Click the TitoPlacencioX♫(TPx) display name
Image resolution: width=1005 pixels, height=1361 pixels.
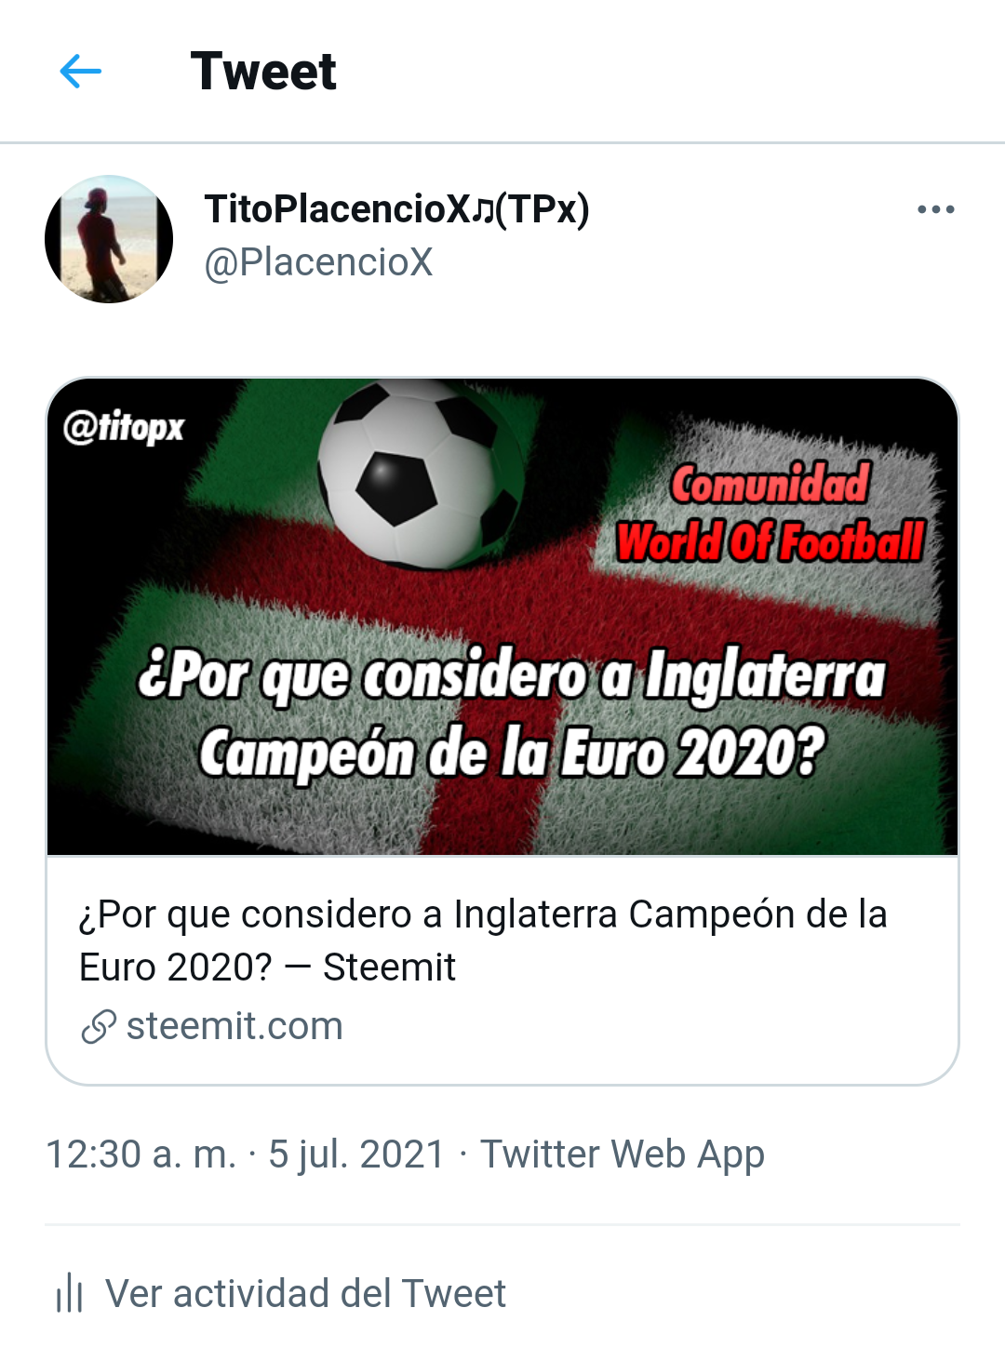coord(396,209)
